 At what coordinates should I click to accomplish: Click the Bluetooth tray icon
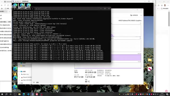[x=149, y=94]
